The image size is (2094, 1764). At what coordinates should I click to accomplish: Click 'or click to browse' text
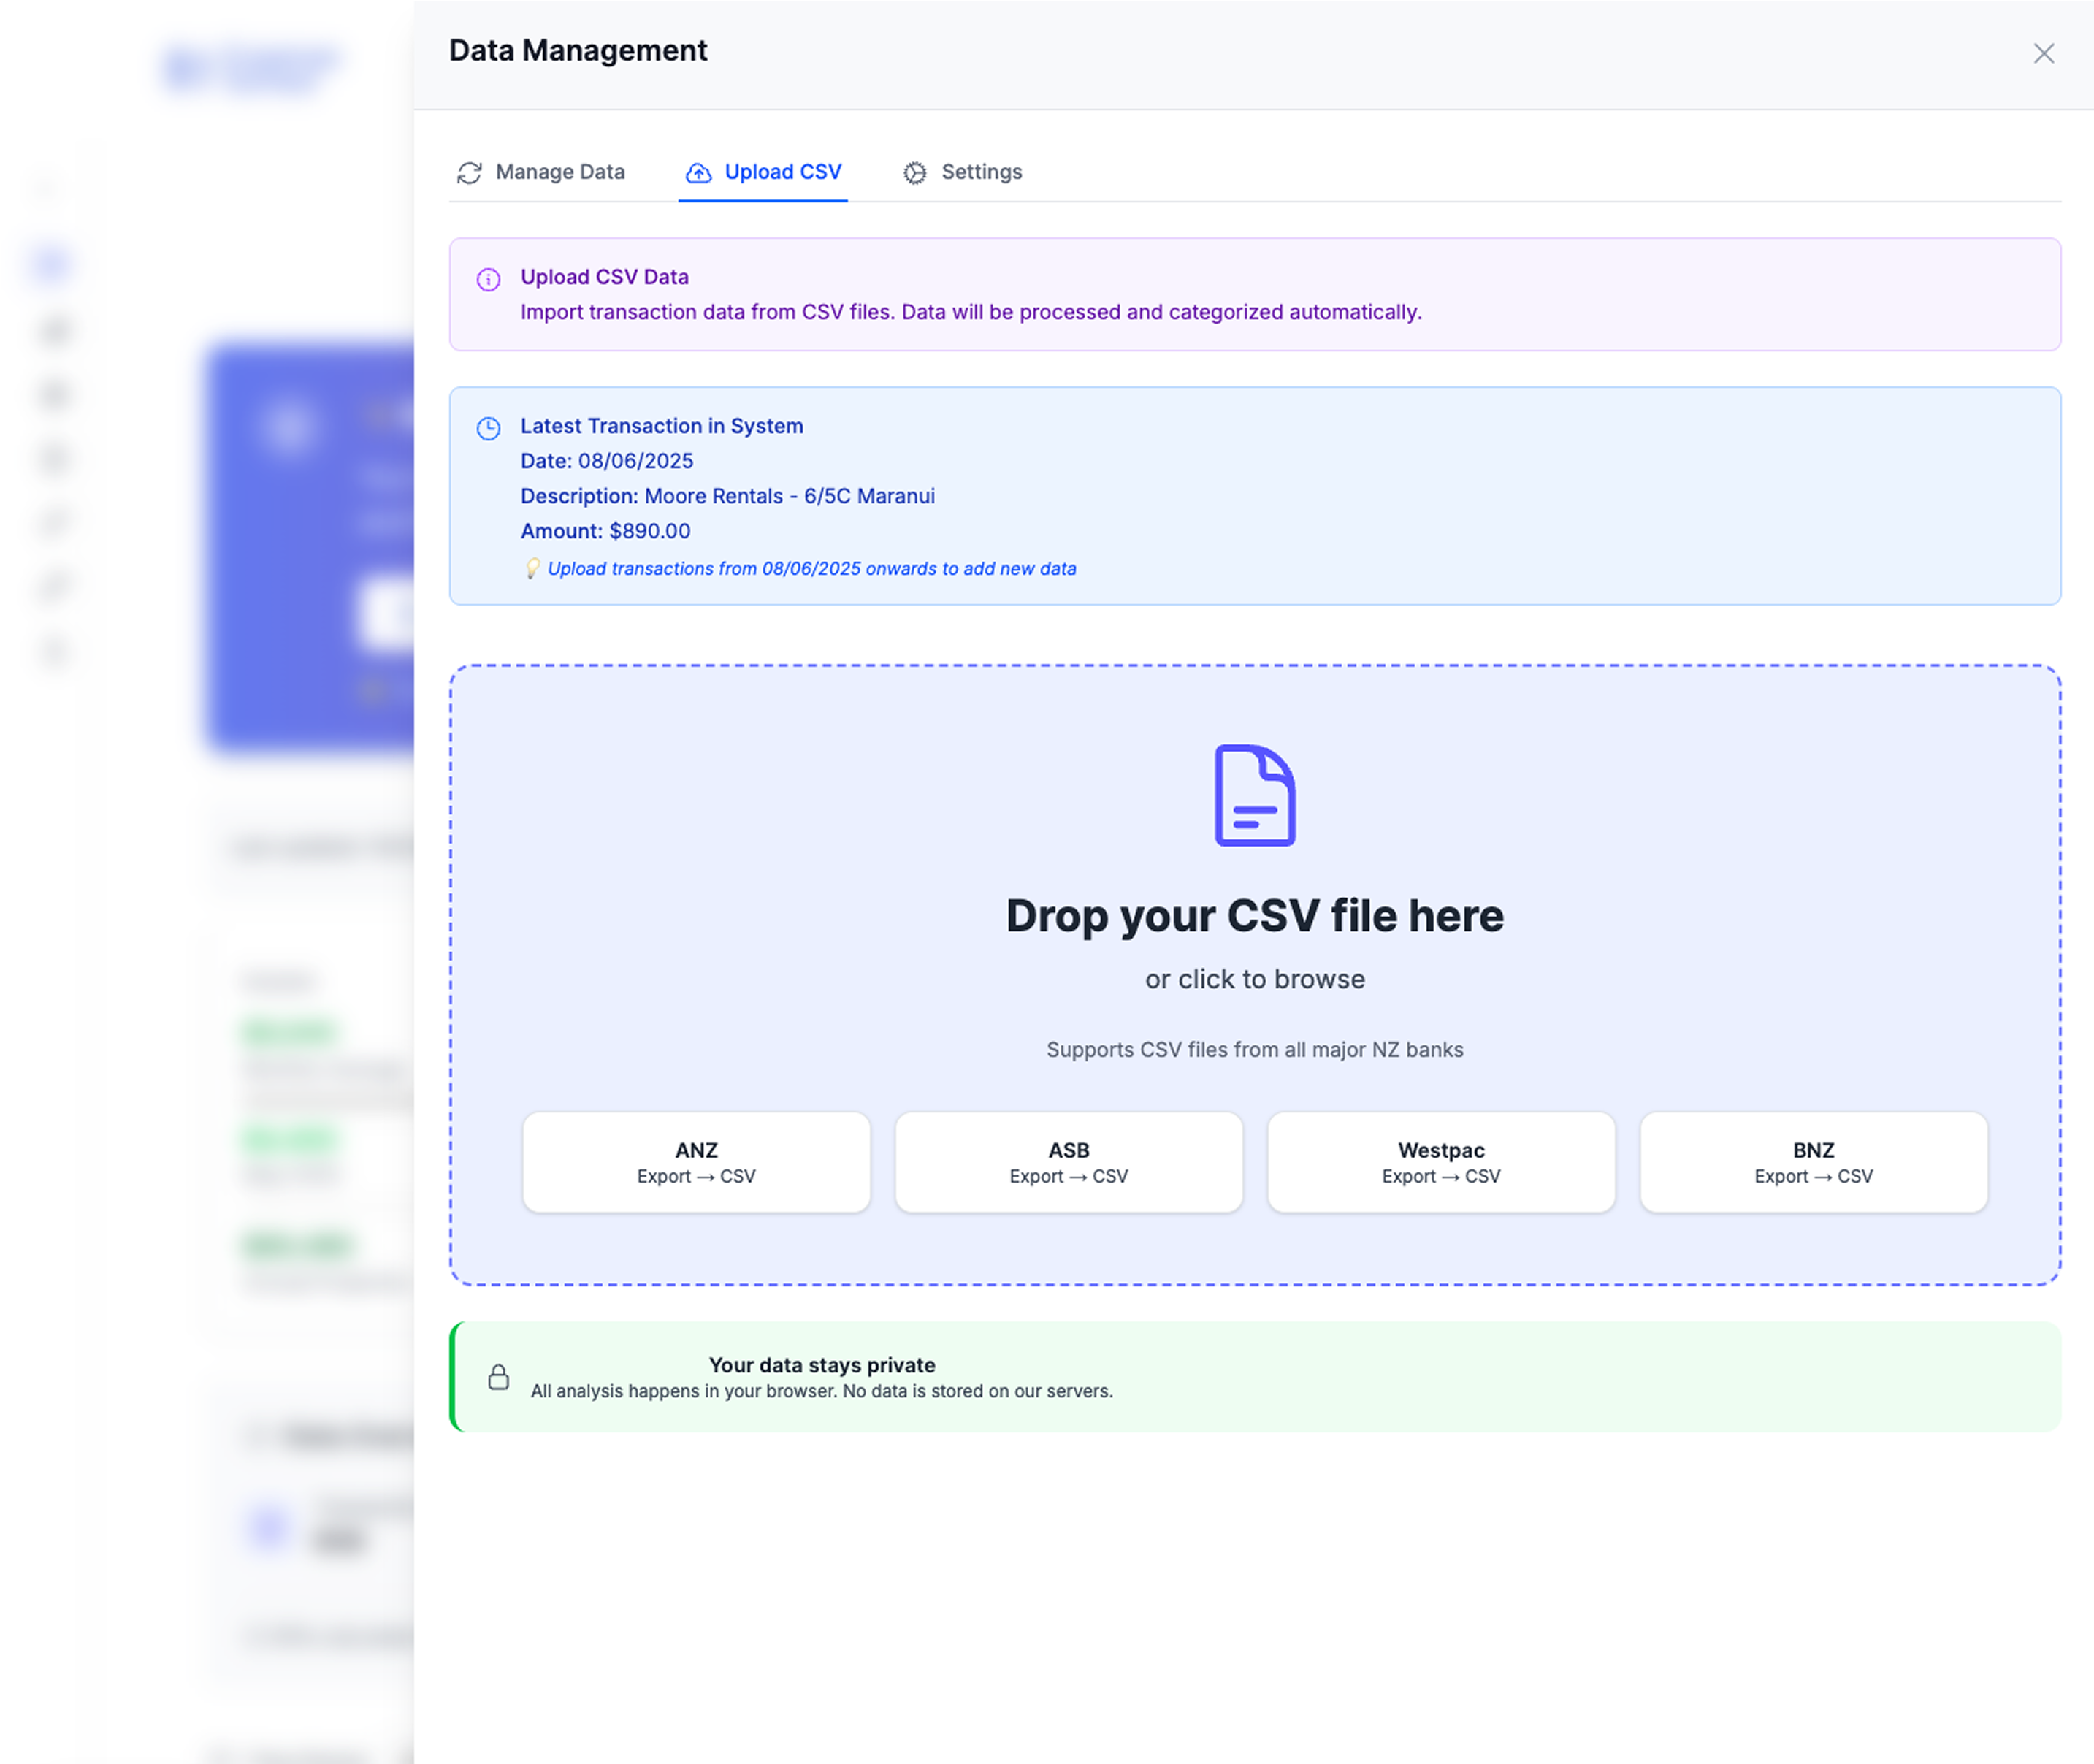pos(1255,979)
